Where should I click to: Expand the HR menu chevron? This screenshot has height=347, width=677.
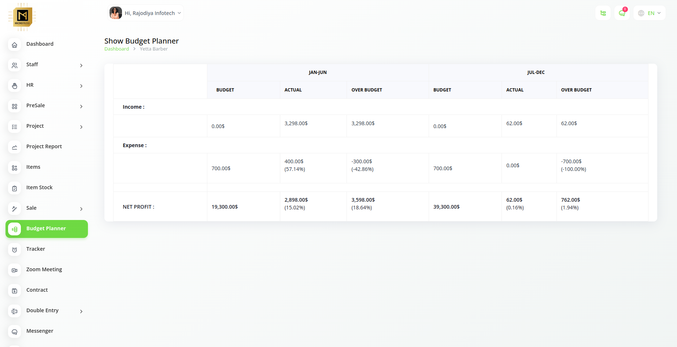81,86
